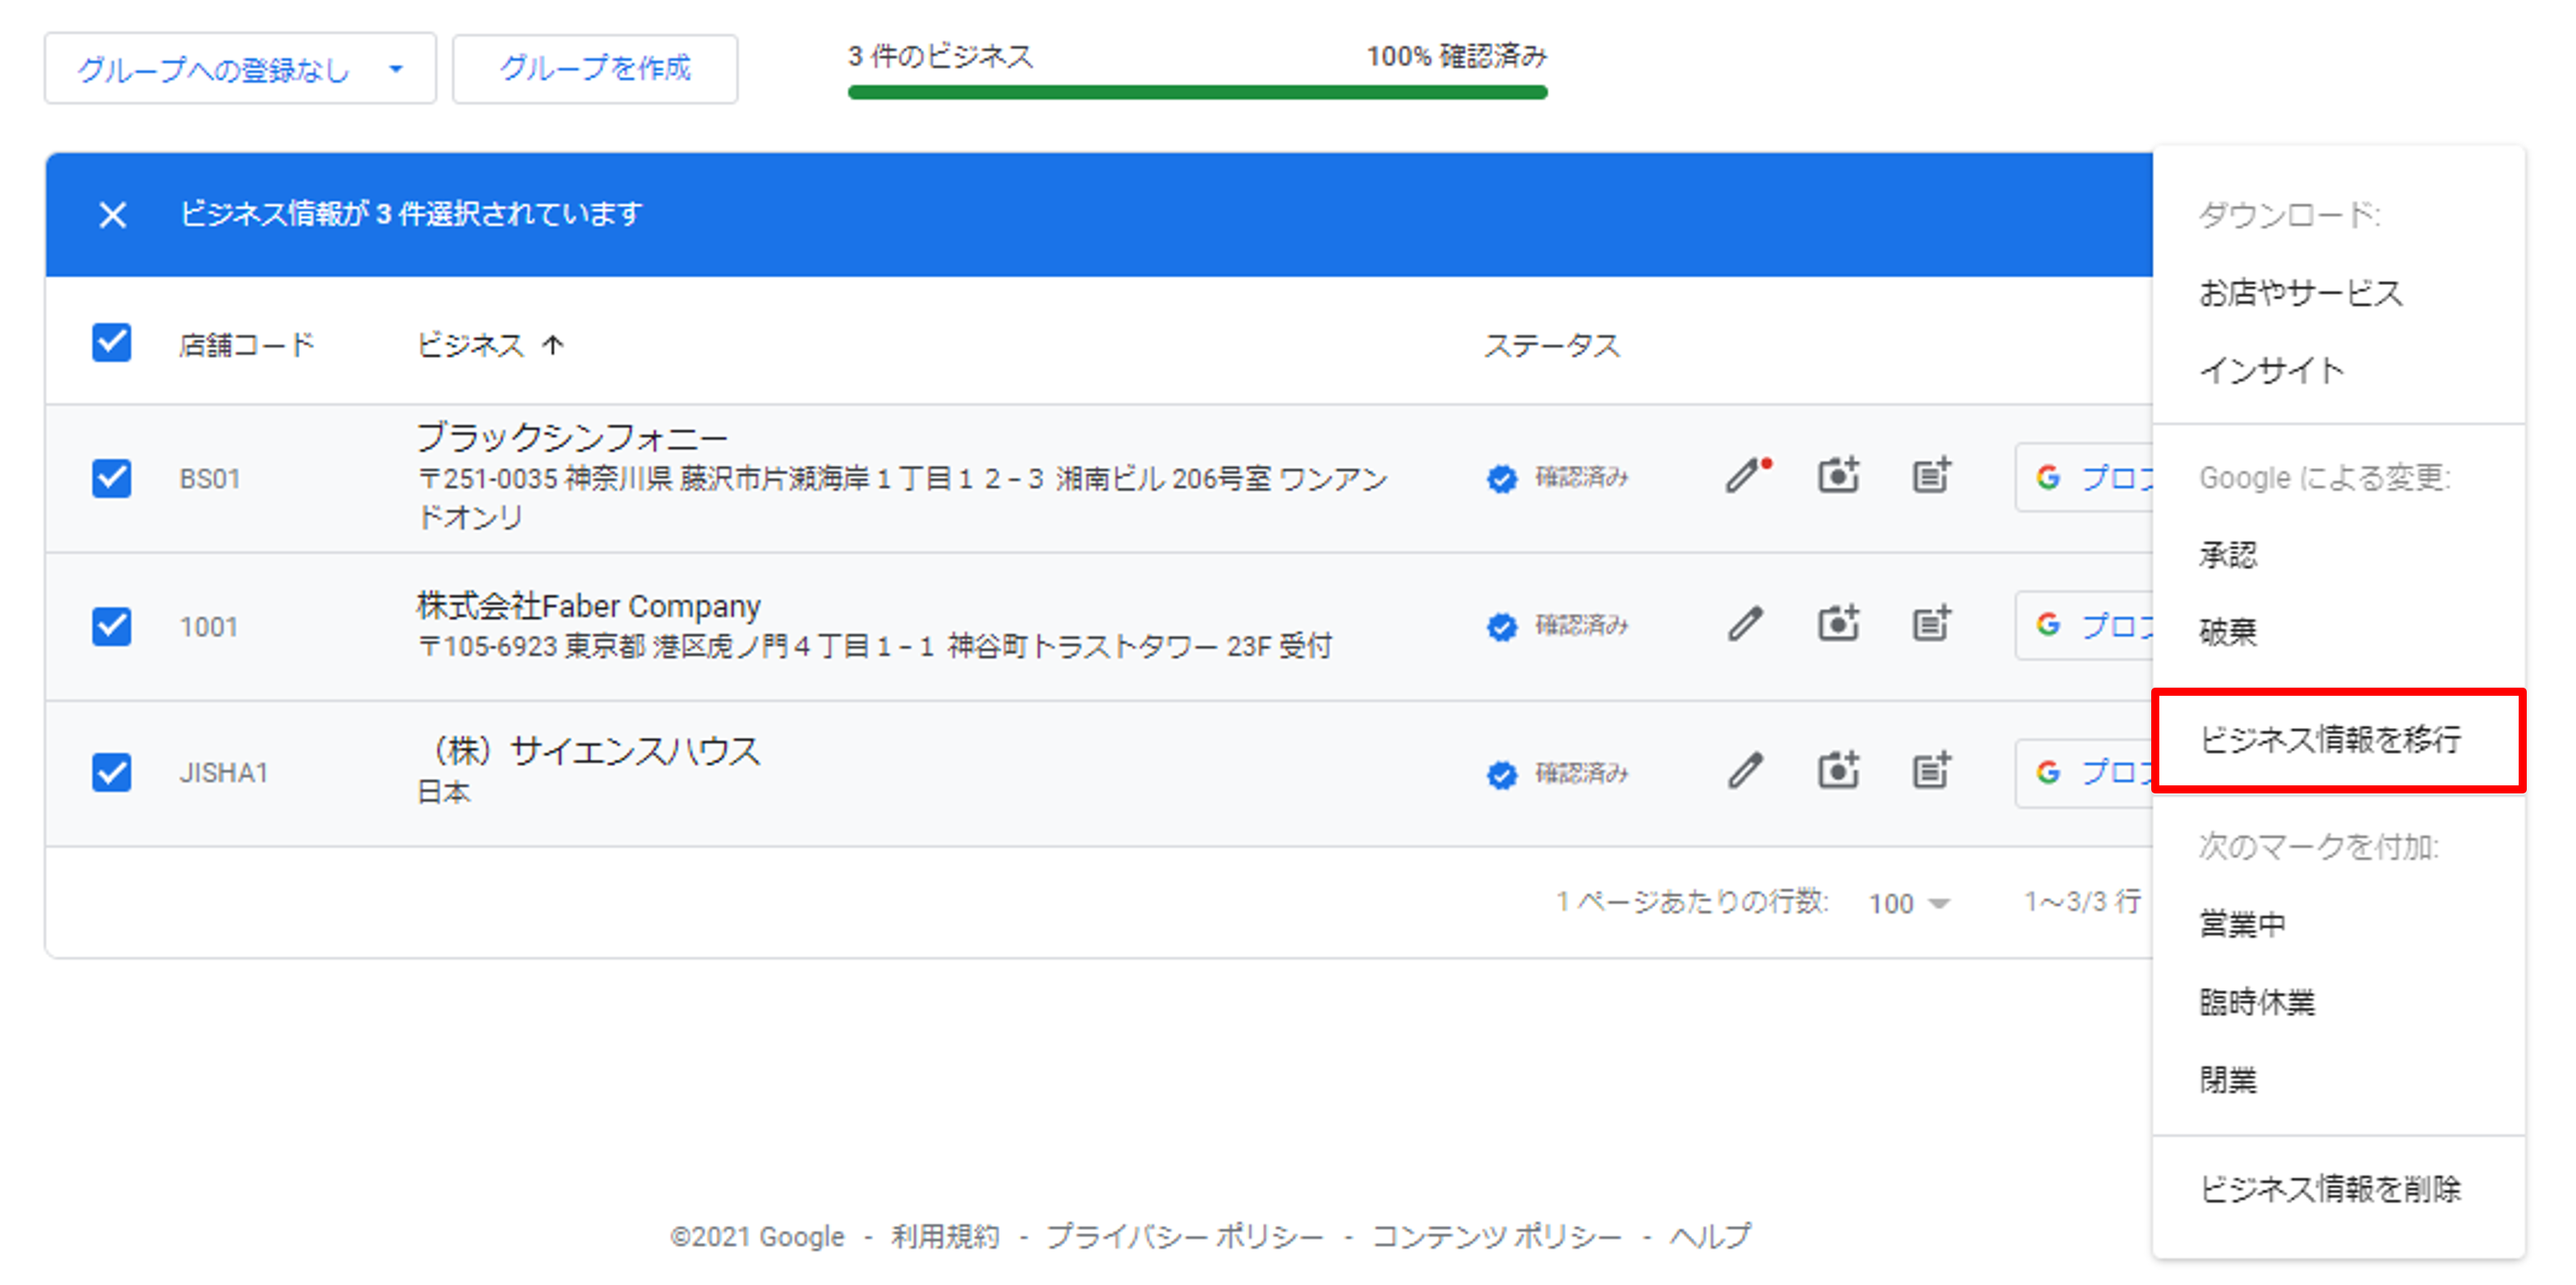
Task: Click the edit pencil icon for 株式会社Faber Company
Action: point(1745,625)
